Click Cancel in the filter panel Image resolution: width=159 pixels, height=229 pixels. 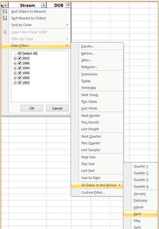pos(57,108)
